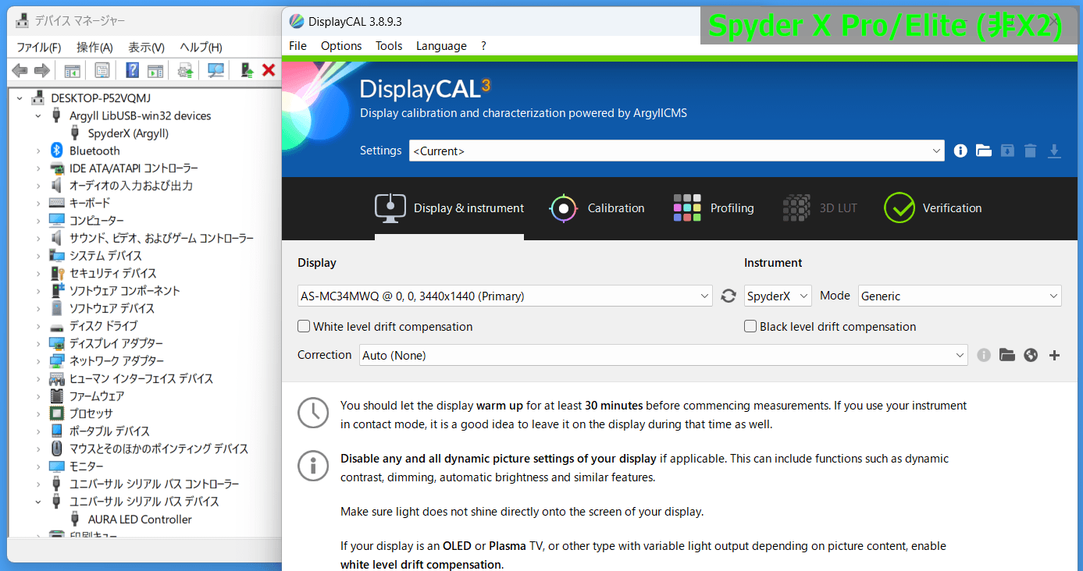Select SpyderX (Argyll) device in tree
1083x571 pixels.
[x=128, y=133]
